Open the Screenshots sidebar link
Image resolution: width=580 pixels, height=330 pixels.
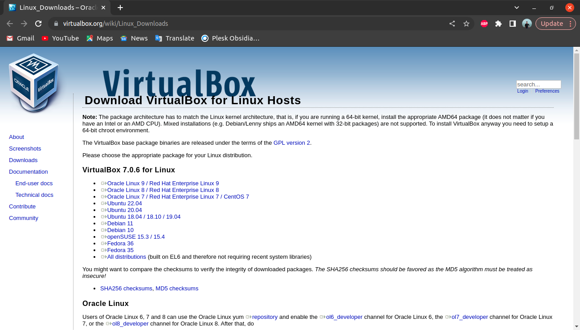click(25, 149)
